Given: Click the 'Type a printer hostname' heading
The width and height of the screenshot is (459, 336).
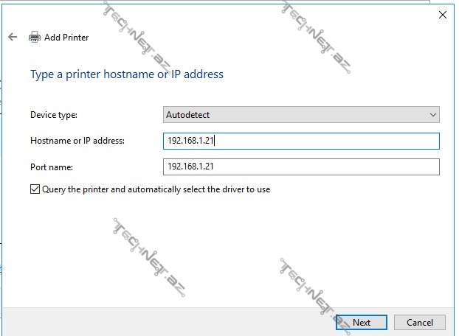Looking at the screenshot, I should click(126, 74).
